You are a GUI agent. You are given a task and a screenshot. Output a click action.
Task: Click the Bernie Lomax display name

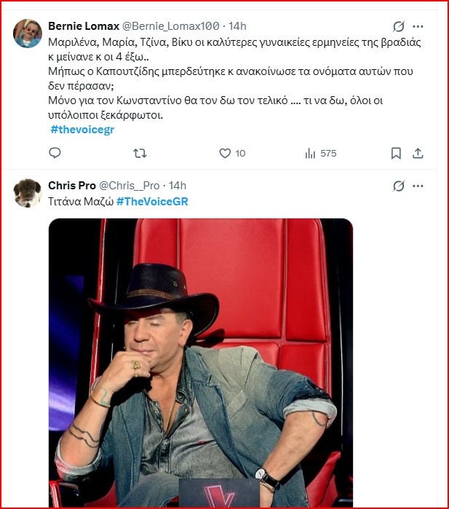click(83, 26)
